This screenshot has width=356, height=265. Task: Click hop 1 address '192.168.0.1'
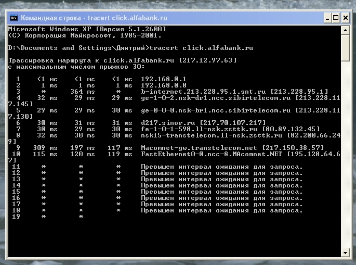[164, 79]
